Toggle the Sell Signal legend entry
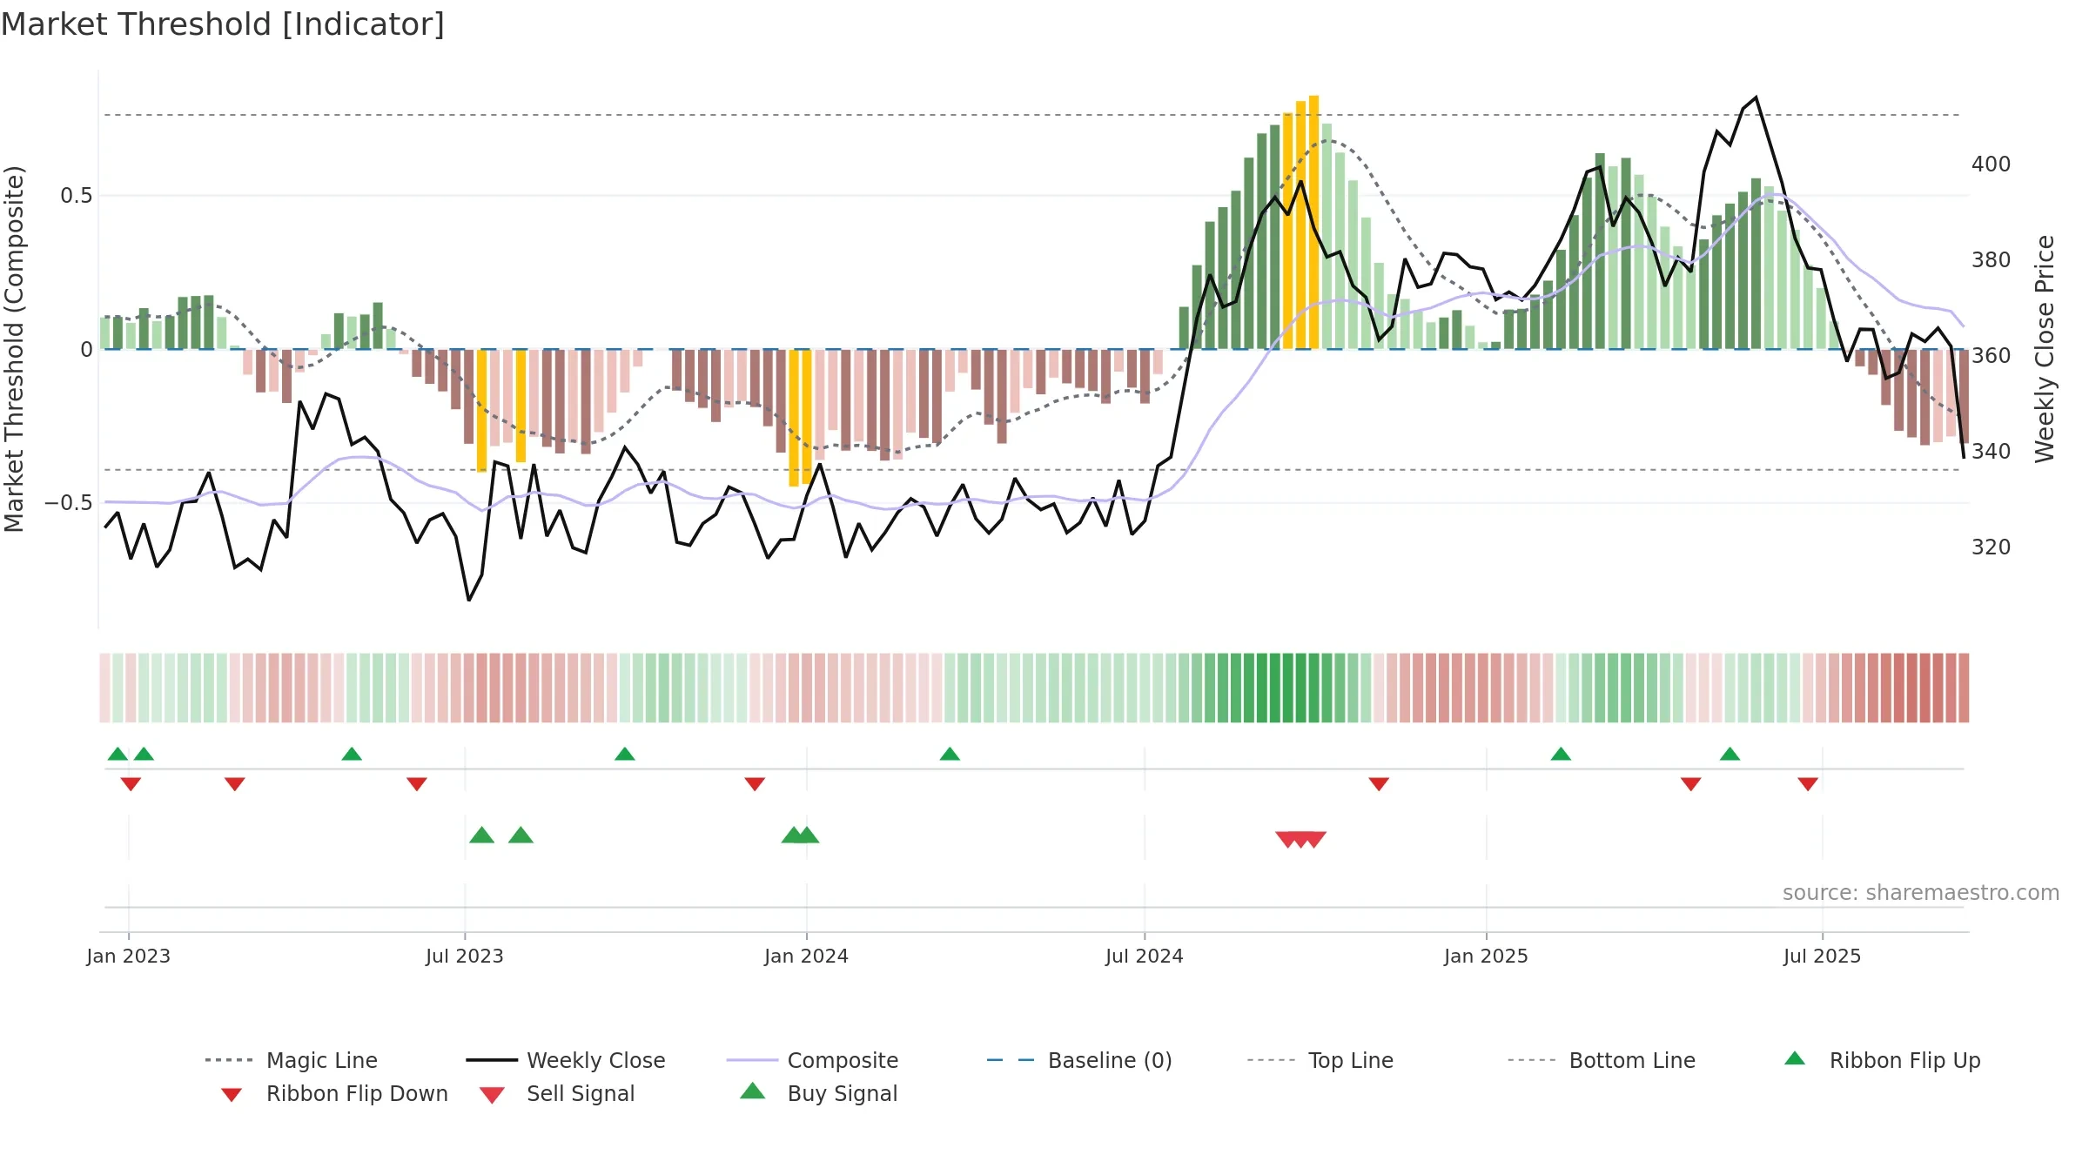The image size is (2089, 1175). pos(557,1093)
